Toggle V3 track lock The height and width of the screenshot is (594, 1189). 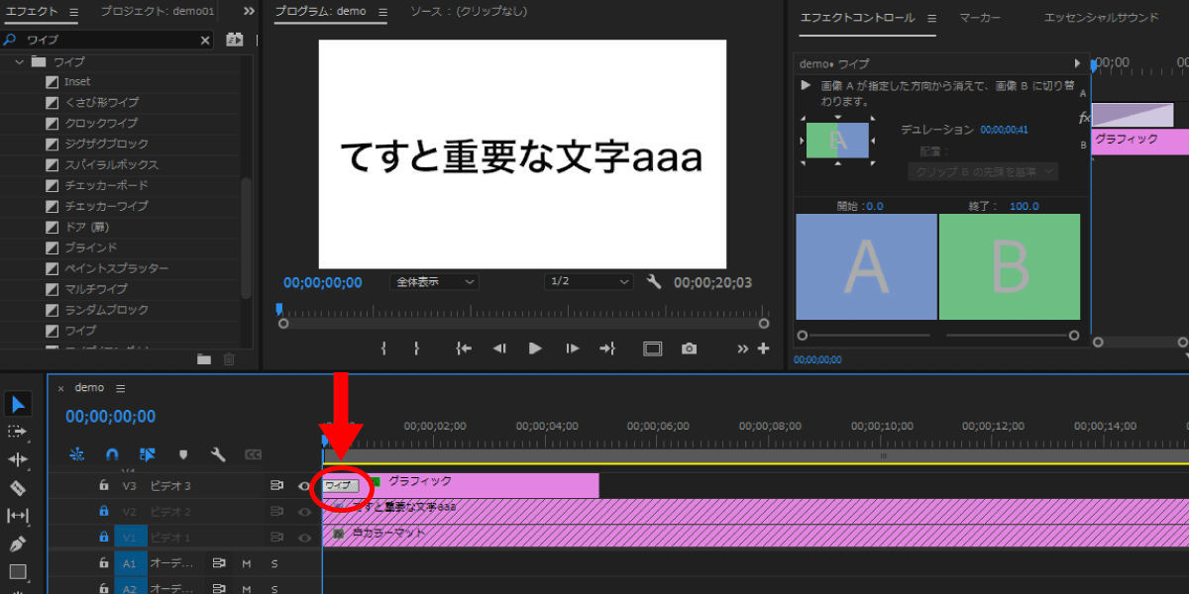[x=103, y=485]
